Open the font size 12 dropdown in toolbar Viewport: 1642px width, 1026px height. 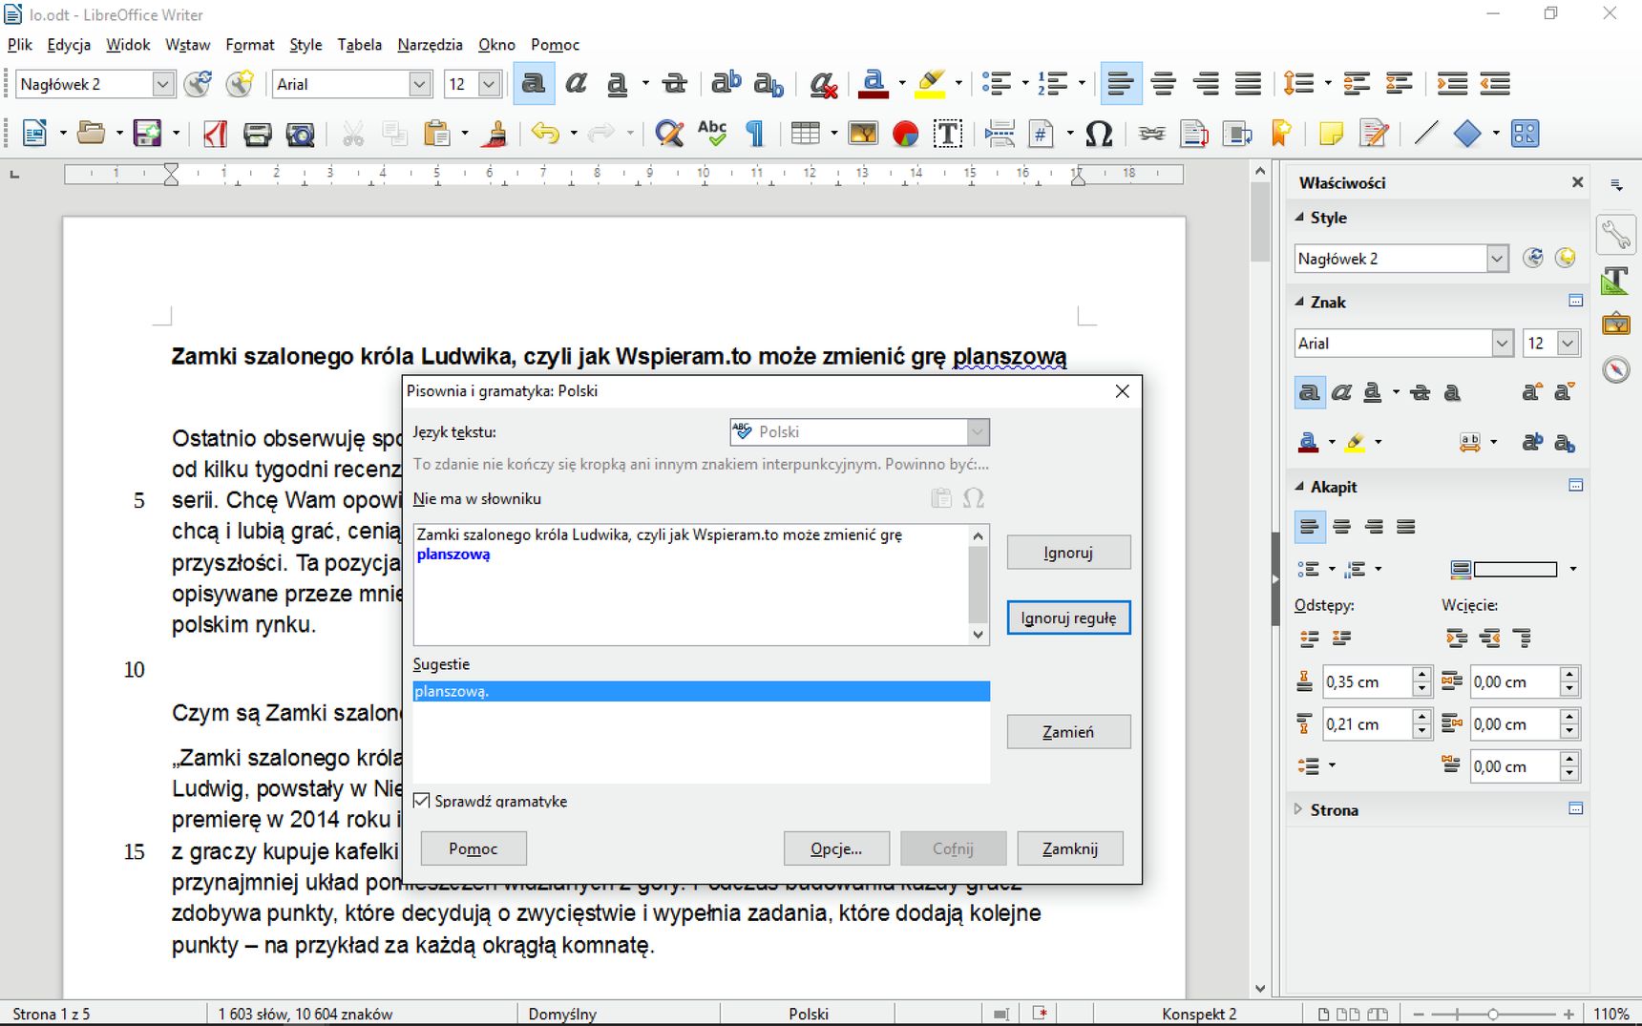pos(489,84)
